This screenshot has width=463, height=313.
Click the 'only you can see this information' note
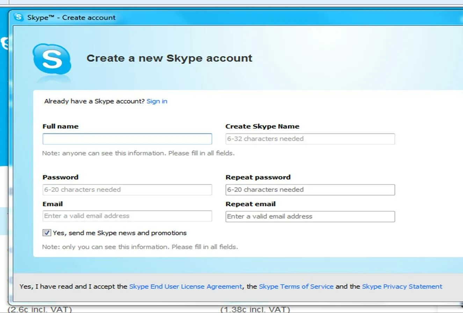140,247
